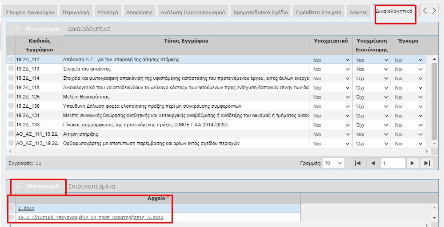Select row radio for ΑΟ_ΑΣ_113_19.2Δ
Viewport: 444px width, 227px height.
coord(11,143)
